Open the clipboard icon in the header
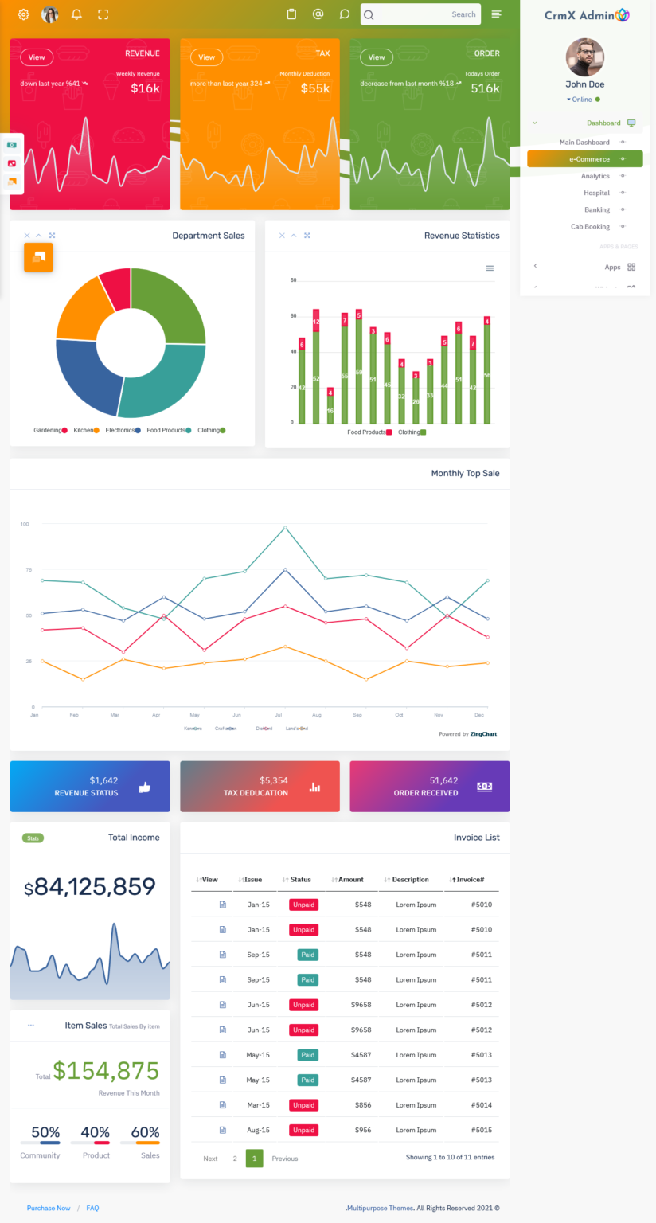 (291, 14)
